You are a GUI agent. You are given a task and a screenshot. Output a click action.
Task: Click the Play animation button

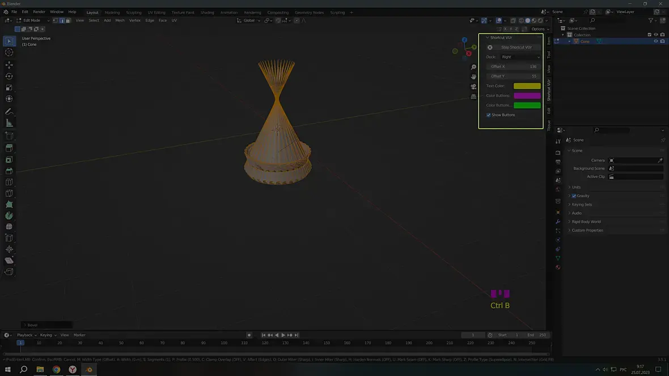(x=283, y=335)
